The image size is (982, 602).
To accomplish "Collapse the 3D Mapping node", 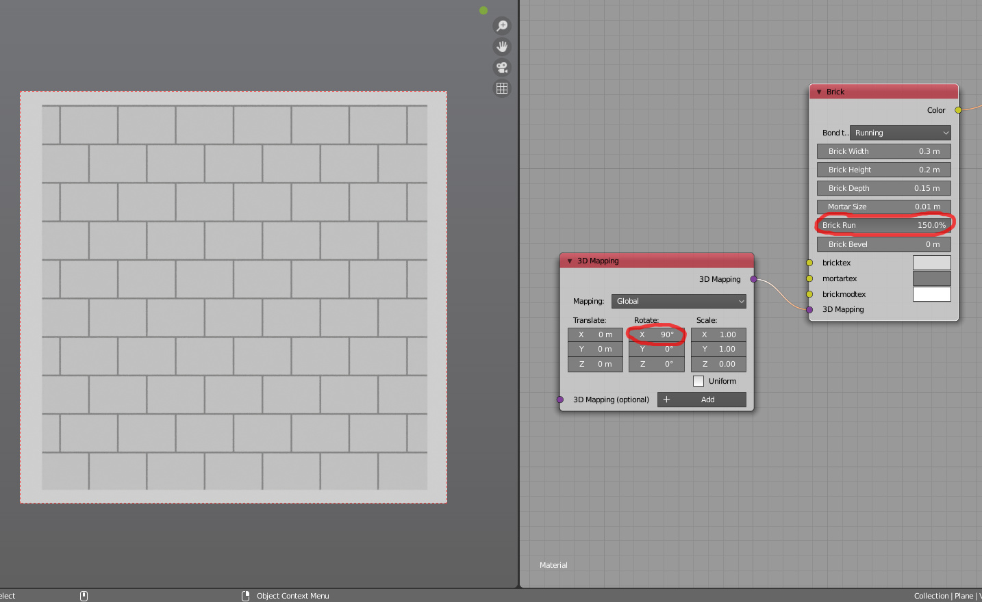I will point(570,261).
